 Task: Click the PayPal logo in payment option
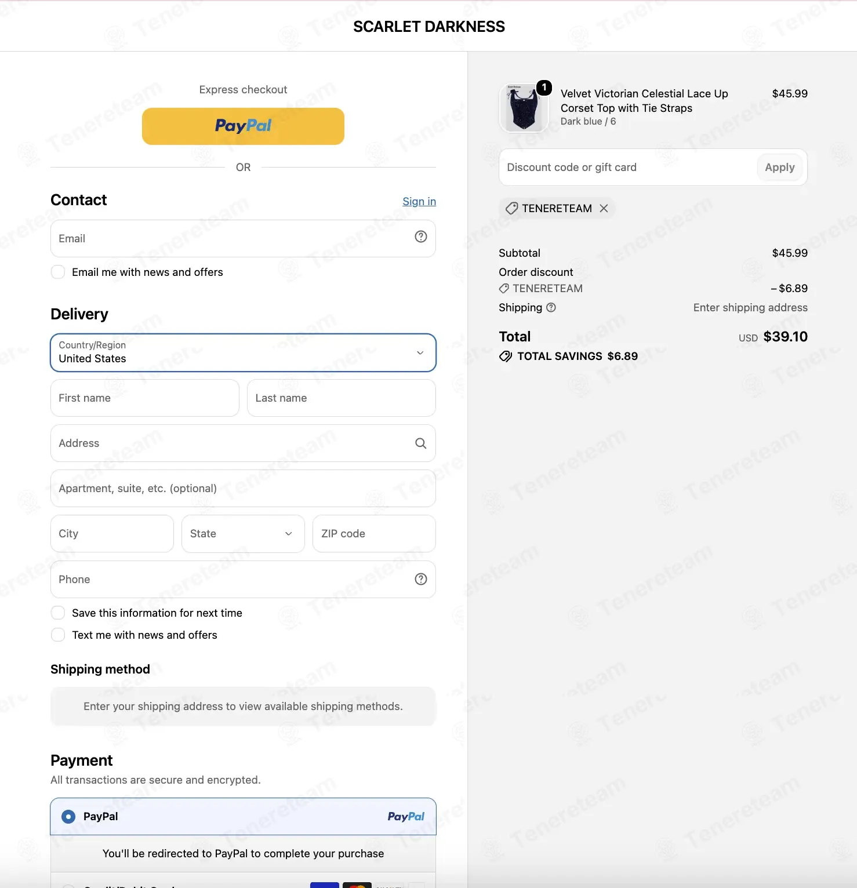click(406, 817)
